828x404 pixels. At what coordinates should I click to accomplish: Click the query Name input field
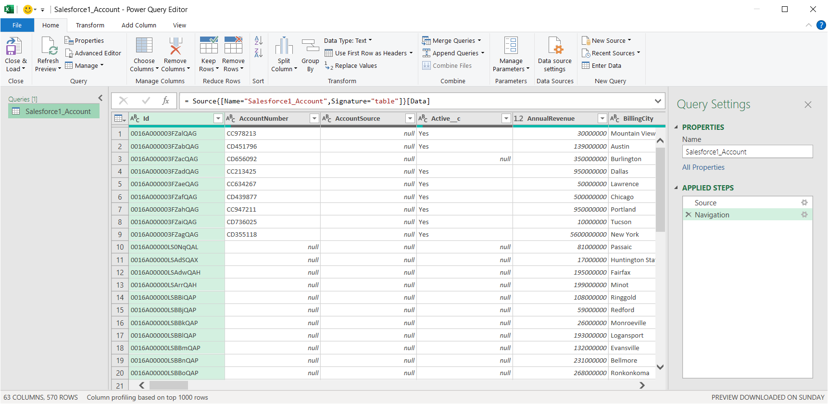(747, 152)
